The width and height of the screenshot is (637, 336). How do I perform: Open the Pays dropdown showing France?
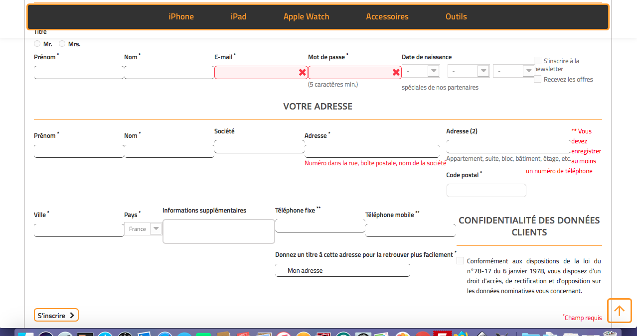click(x=143, y=229)
